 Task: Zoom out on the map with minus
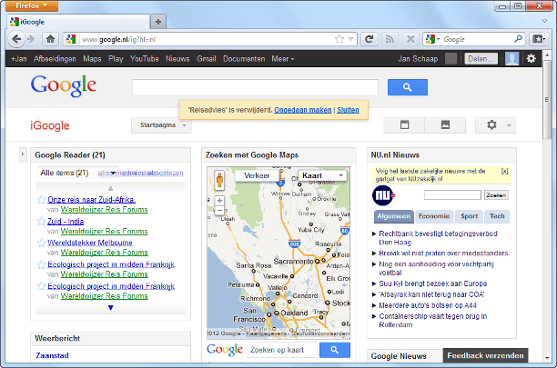pos(219,211)
